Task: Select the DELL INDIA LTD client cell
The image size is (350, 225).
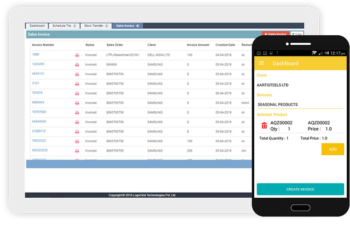Action: tap(158, 55)
